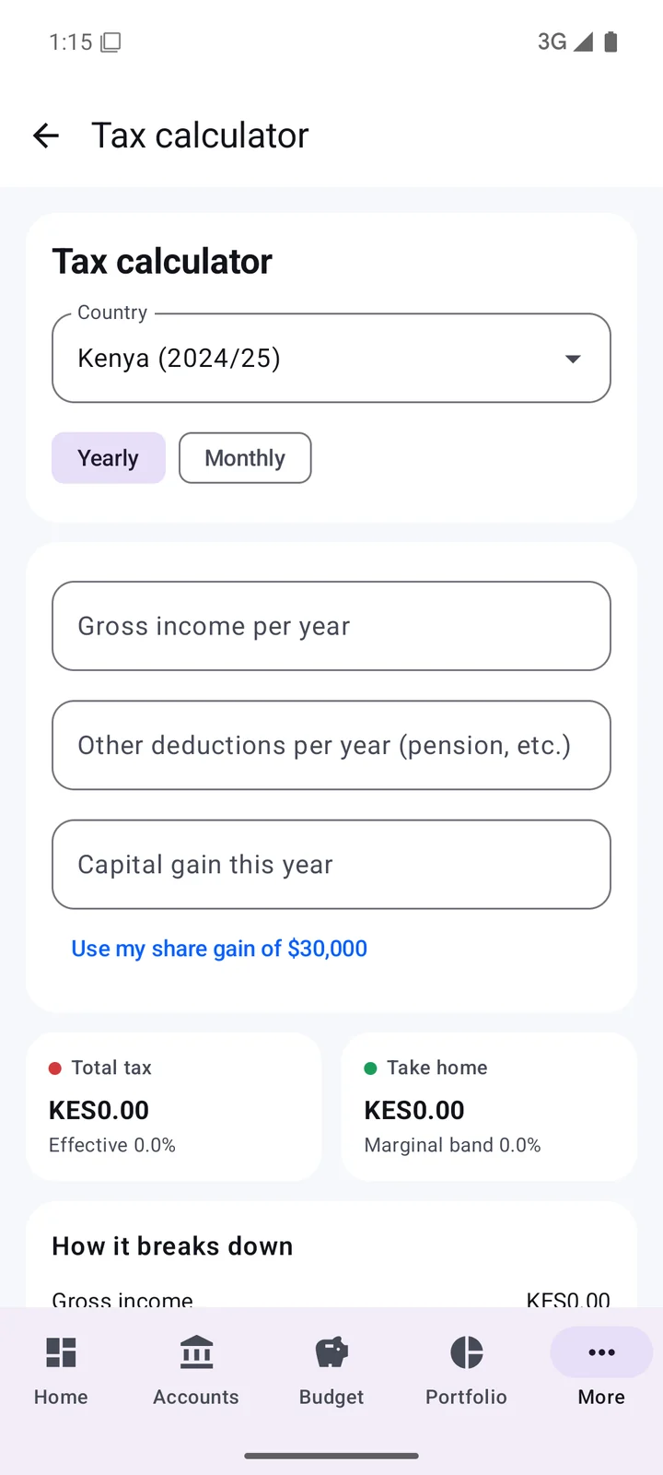Focus the Capital gain this year field
Screen dimensions: 663x1475
tap(331, 865)
